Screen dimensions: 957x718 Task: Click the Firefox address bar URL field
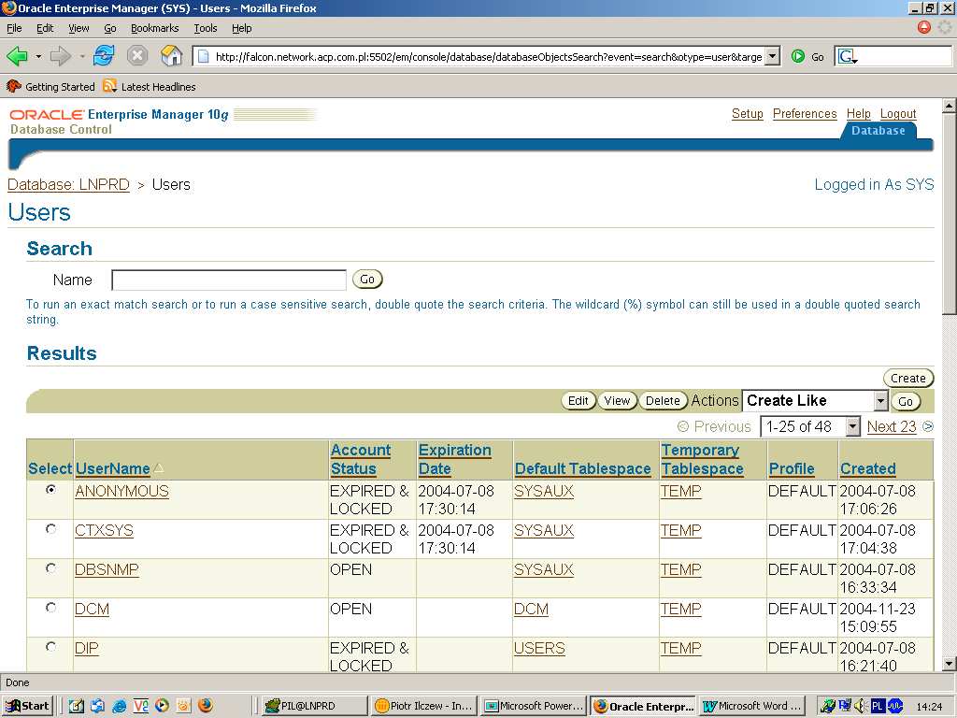(488, 57)
